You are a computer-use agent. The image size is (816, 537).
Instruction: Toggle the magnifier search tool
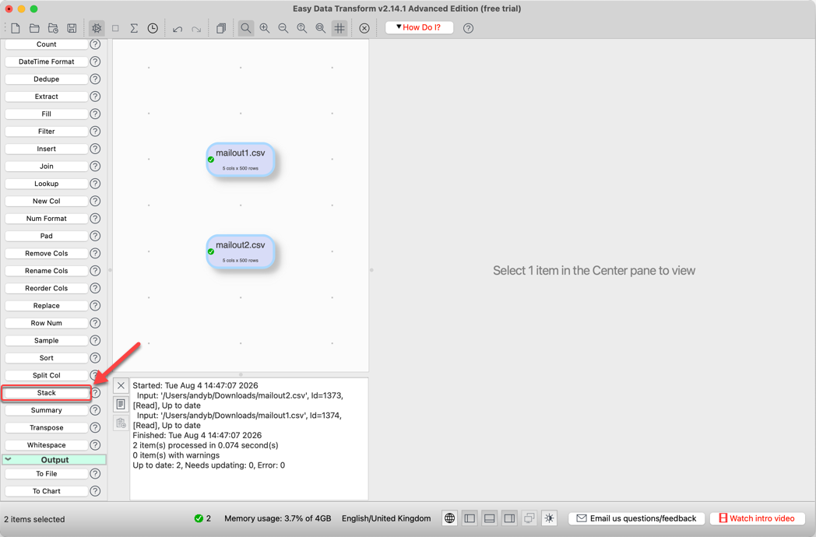pyautogui.click(x=245, y=28)
